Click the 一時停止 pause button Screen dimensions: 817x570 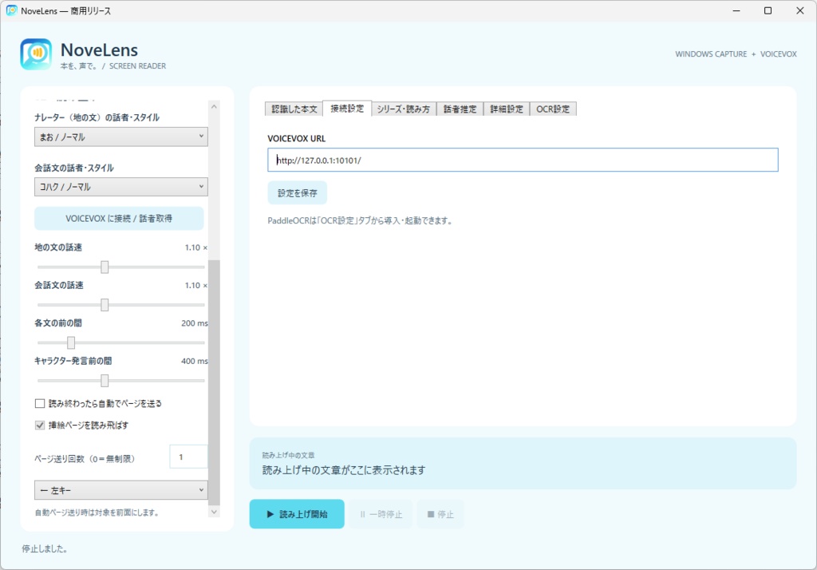pos(381,514)
